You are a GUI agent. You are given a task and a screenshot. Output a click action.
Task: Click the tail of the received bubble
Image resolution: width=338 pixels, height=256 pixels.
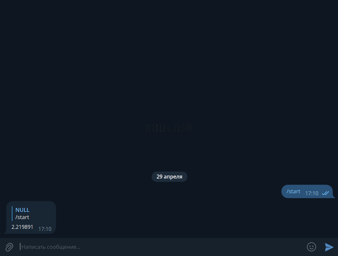pos(5,231)
